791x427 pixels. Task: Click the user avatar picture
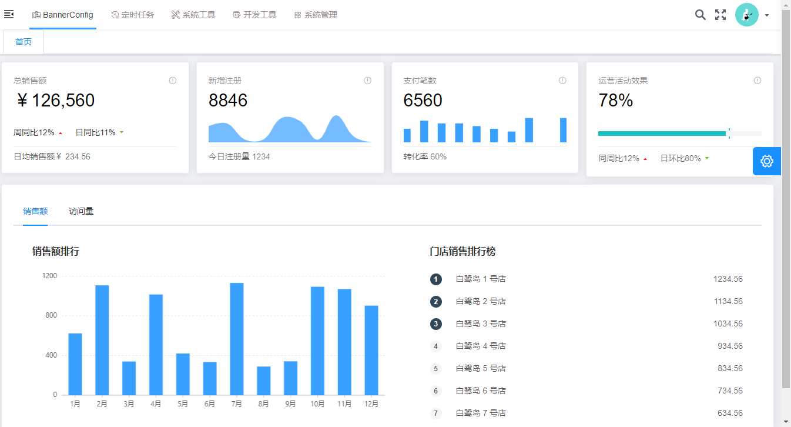pyautogui.click(x=747, y=15)
